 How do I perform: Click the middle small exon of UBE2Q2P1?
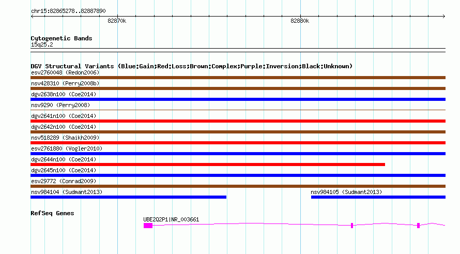352,226
